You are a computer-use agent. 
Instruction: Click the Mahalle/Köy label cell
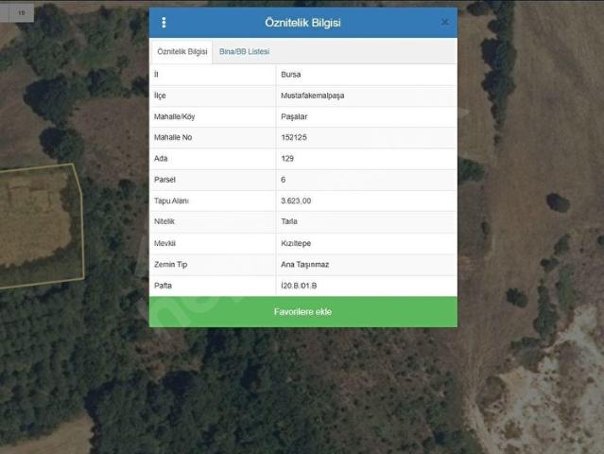tap(179, 116)
